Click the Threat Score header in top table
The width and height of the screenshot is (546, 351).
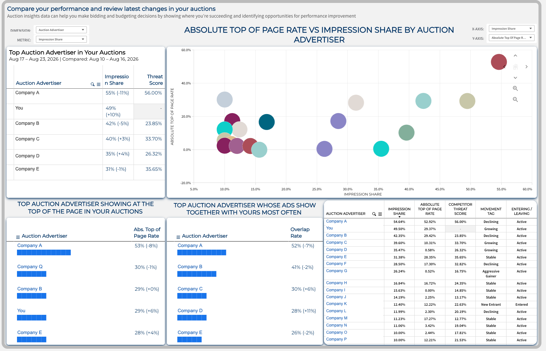point(155,80)
